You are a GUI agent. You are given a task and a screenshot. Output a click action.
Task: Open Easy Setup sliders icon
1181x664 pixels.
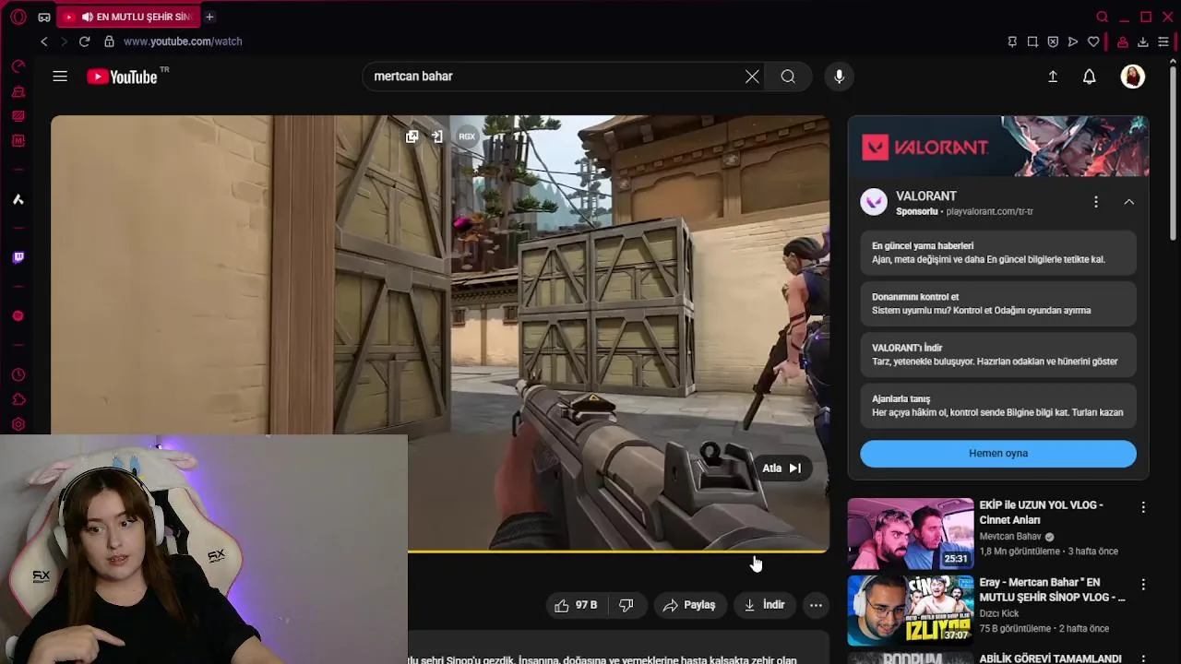1163,41
